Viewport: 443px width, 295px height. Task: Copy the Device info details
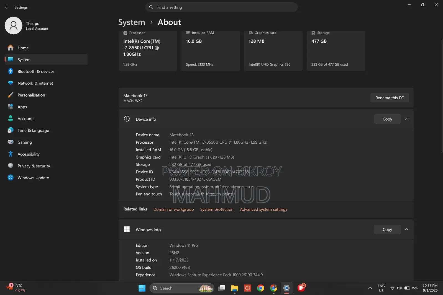point(387,119)
